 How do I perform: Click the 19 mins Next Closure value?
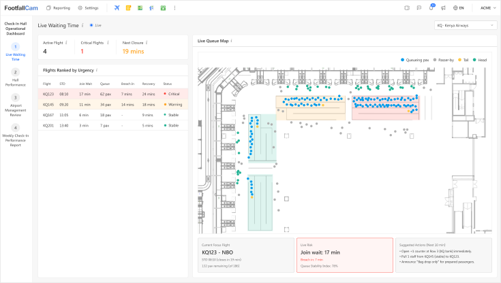tap(133, 52)
